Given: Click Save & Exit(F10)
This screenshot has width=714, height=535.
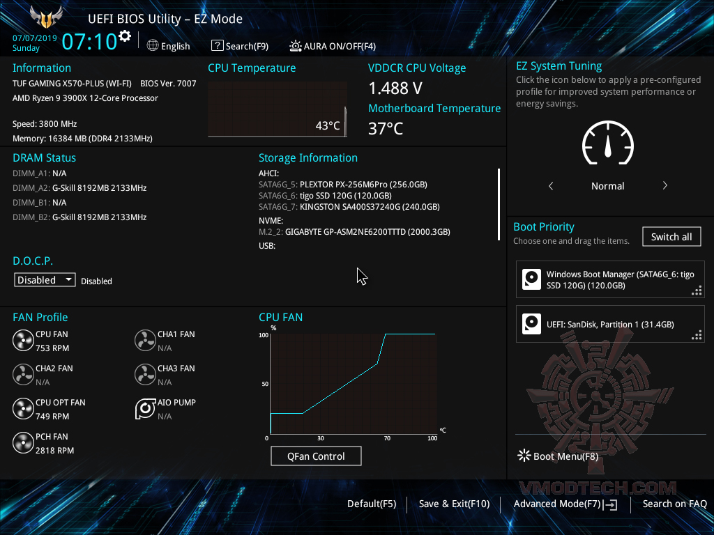Looking at the screenshot, I should point(455,504).
